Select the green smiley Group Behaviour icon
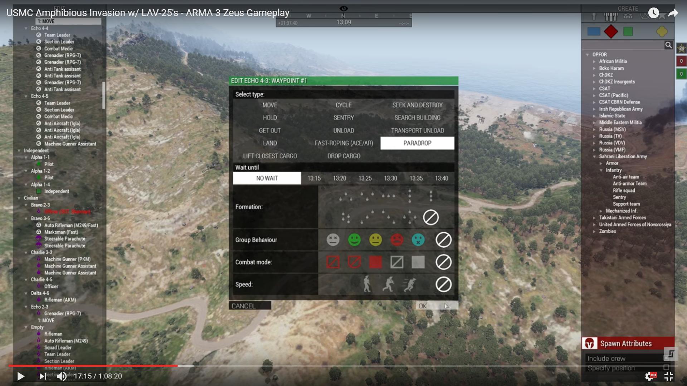Viewport: 687px width, 386px height. pos(354,240)
